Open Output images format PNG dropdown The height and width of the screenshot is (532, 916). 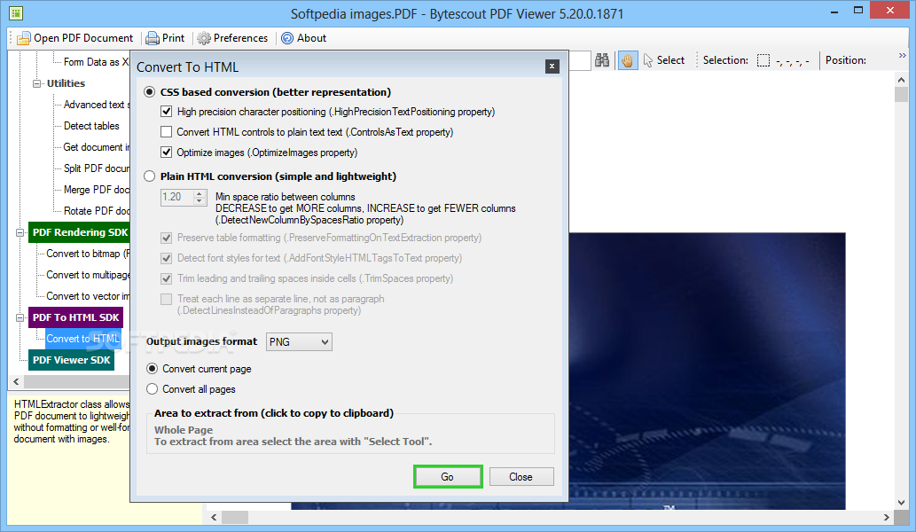(x=299, y=341)
